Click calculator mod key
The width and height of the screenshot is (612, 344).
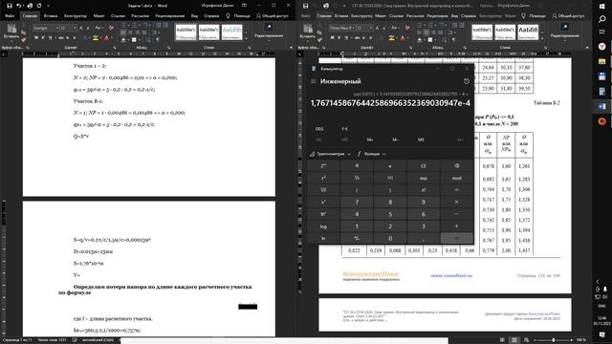(x=457, y=178)
